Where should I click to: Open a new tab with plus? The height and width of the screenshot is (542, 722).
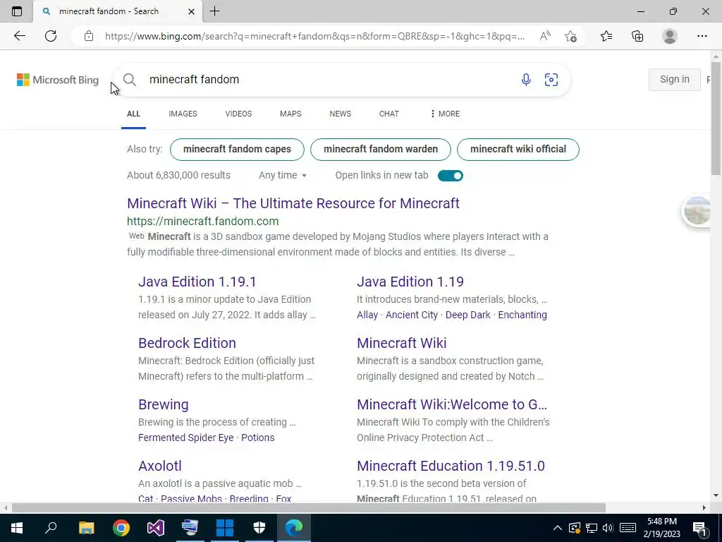(x=214, y=11)
